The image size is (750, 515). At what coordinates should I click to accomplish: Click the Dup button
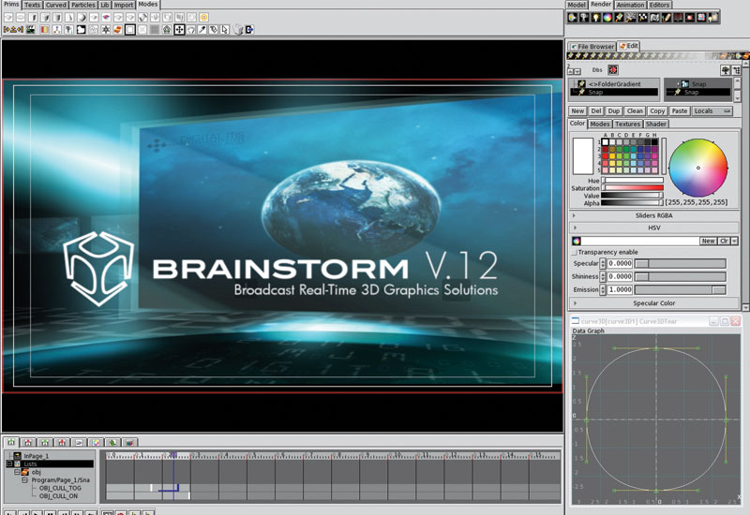pos(614,110)
